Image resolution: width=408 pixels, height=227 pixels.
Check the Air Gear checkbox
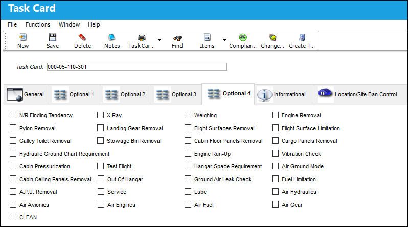click(x=275, y=204)
